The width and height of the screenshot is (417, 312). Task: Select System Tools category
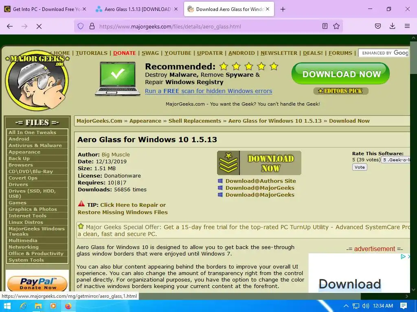point(37,260)
